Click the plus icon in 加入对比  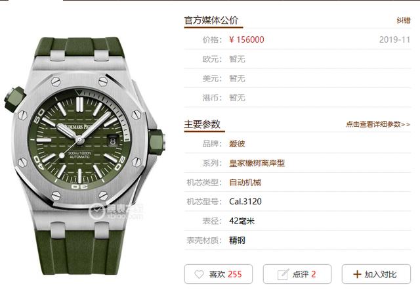point(357,274)
